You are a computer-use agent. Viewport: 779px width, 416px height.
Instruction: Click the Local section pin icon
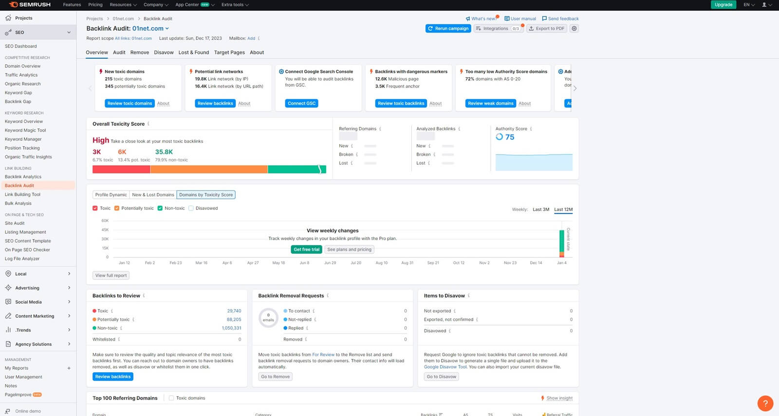coord(8,274)
